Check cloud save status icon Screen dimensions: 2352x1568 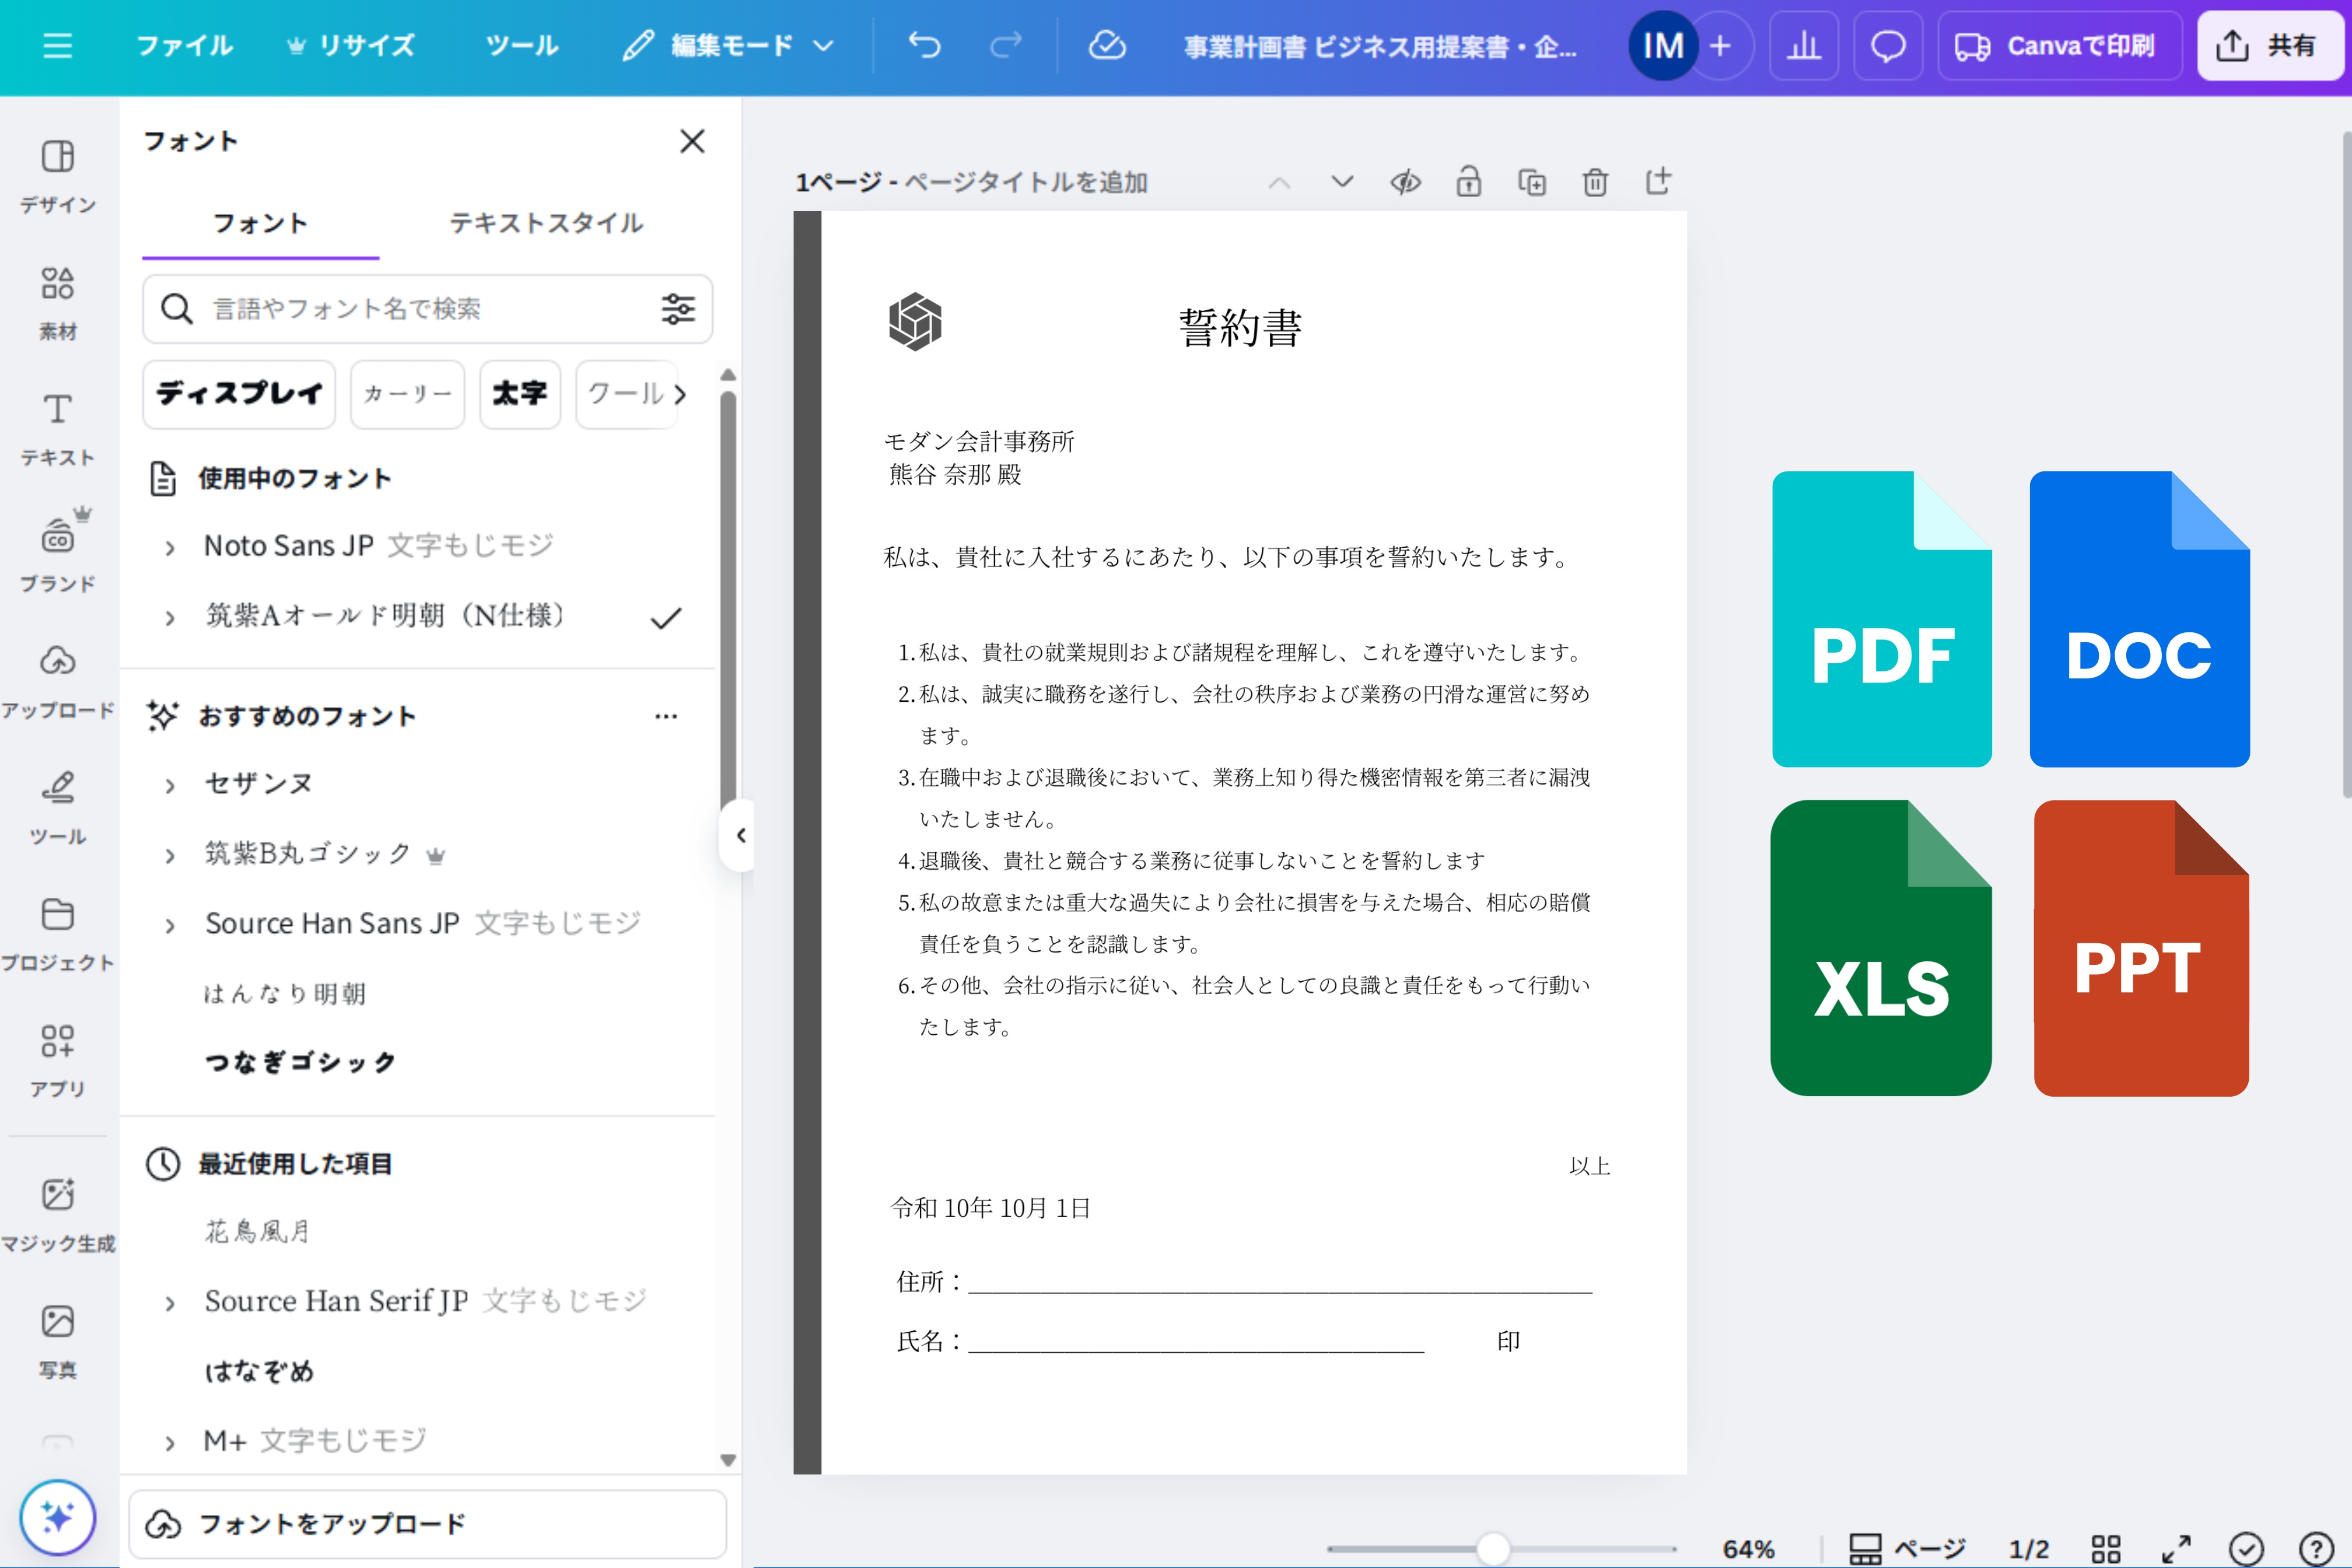pos(1106,46)
